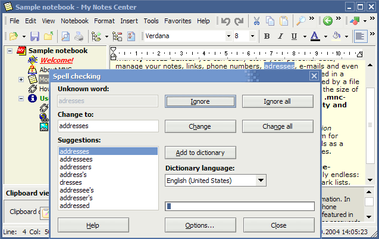
Task: Click the Cut scissors icon
Action: click(256, 21)
